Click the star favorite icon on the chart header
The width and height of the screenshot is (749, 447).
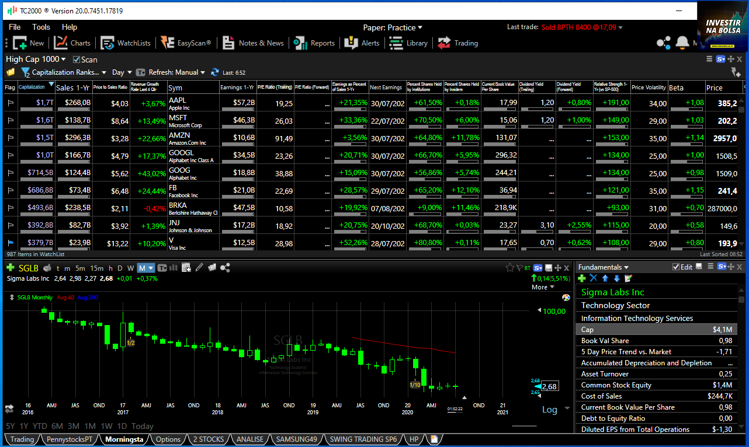click(x=509, y=268)
